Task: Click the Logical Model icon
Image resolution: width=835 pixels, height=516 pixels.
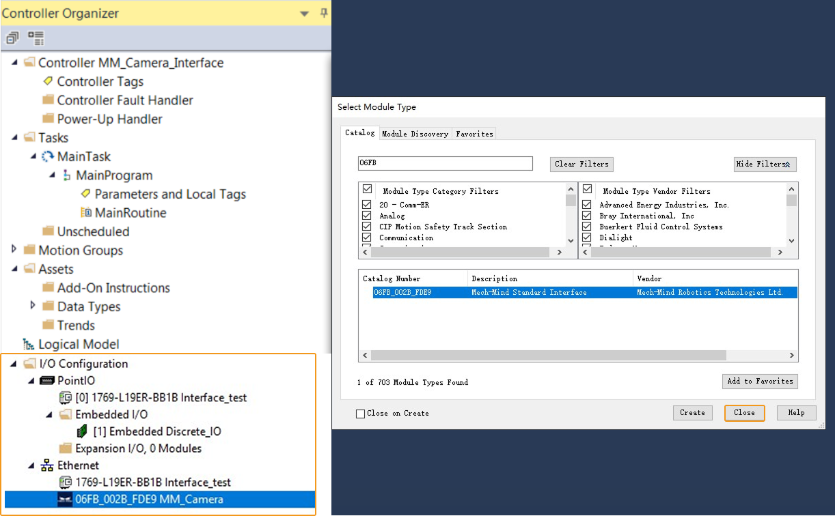Action: pos(29,344)
